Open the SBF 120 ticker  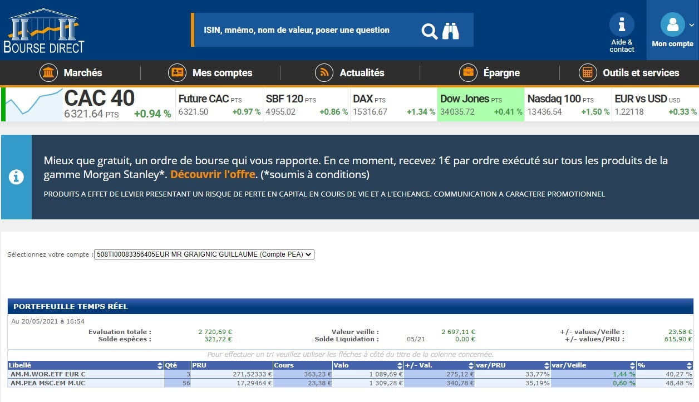[307, 104]
